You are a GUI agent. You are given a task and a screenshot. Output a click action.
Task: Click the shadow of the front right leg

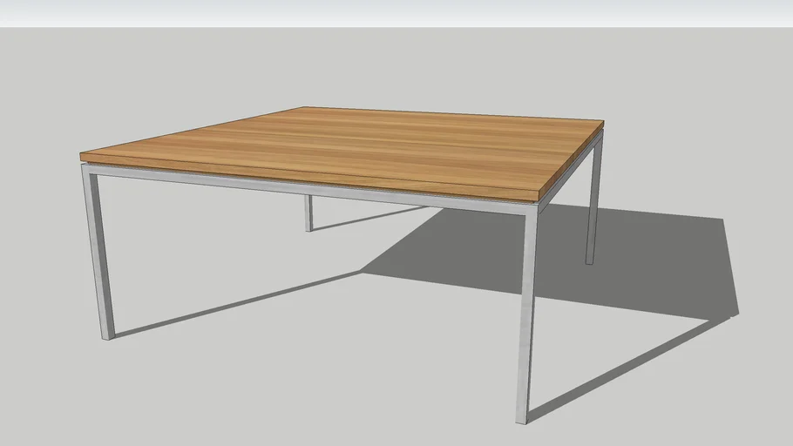(x=627, y=364)
